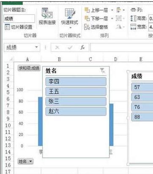Click the Slicer Settings icon
Image resolution: width=153 pixels, height=174 pixels.
click(7, 27)
